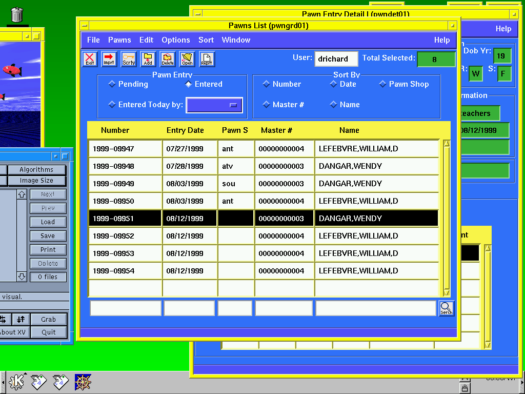Viewport: 525px width, 394px height.
Task: Click the Algorithms button in XV
Action: [36, 170]
